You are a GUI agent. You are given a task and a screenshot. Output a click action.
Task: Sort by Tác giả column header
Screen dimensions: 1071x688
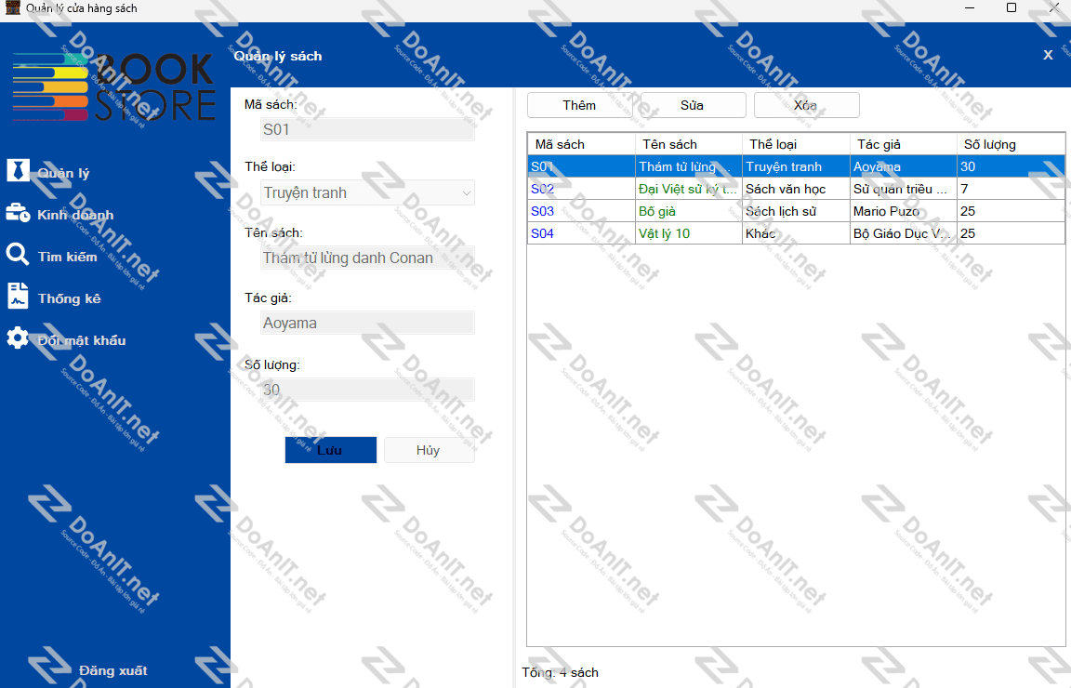(903, 144)
